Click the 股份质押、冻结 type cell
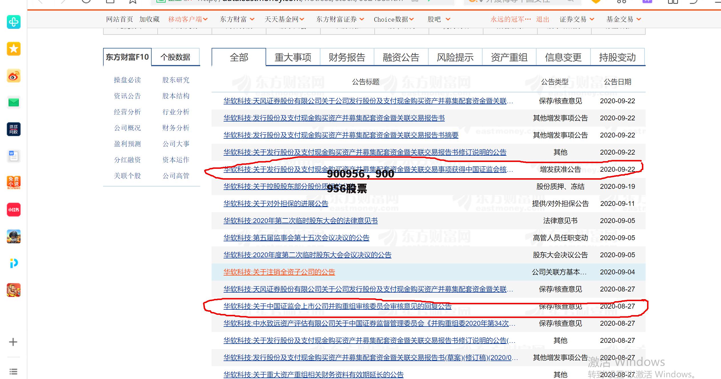Image resolution: width=721 pixels, height=379 pixels. (560, 187)
